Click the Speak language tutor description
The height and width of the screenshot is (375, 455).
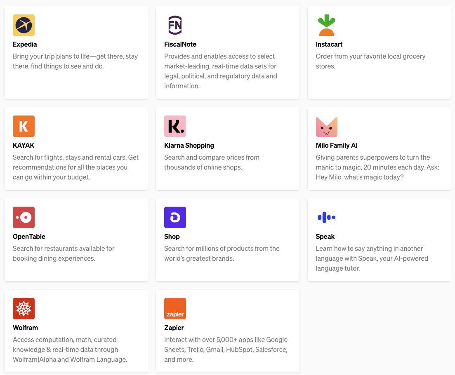pos(372,258)
